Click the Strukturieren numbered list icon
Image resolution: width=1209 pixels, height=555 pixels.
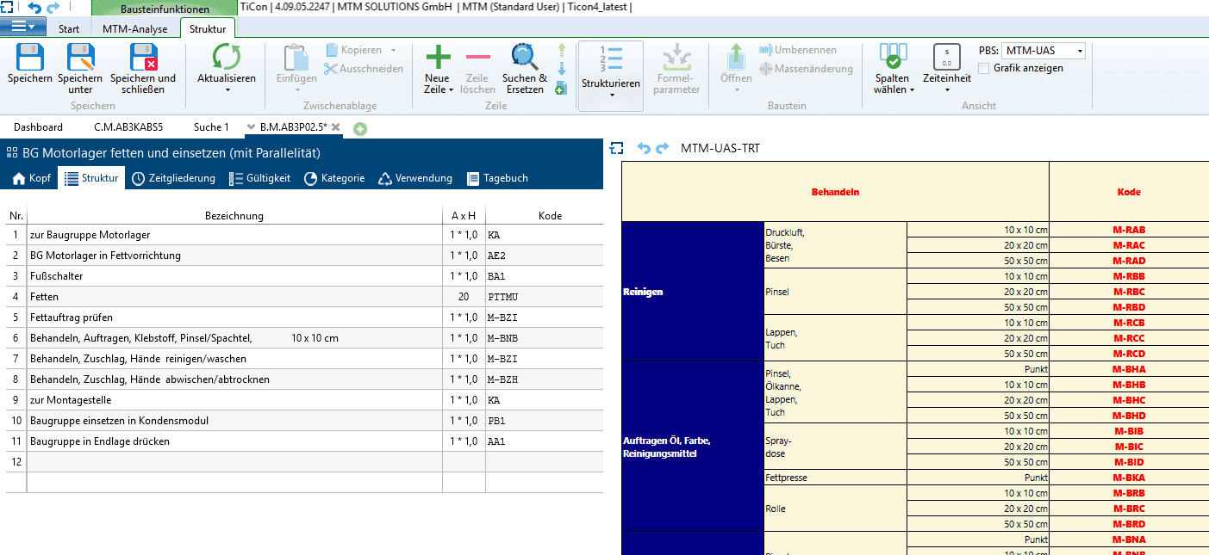pos(610,59)
